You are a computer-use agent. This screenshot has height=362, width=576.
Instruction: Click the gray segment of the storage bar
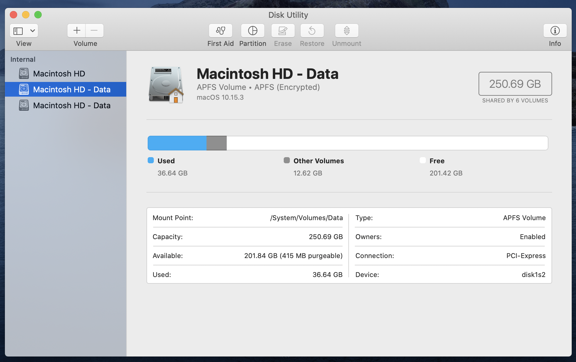coord(217,143)
